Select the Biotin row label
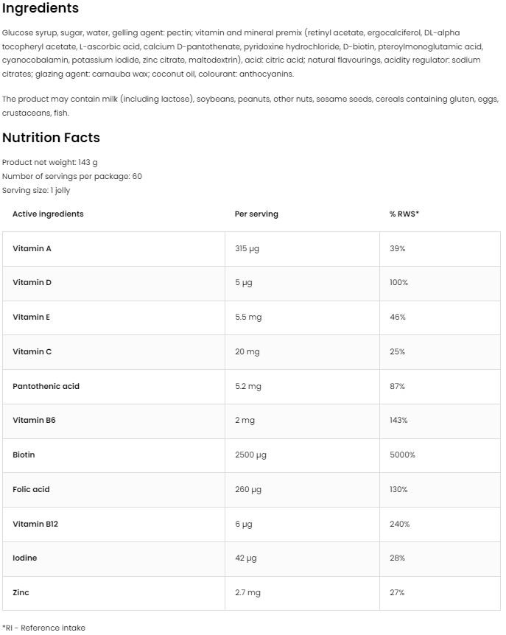Viewport: 506px width, 635px height. coord(24,455)
